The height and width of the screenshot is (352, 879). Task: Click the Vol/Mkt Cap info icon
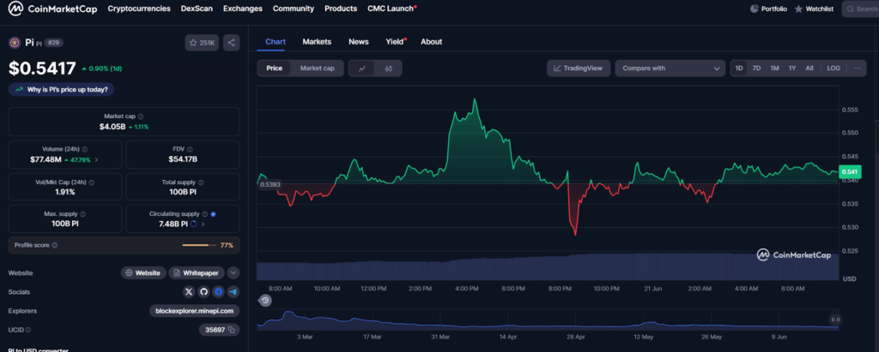91,182
